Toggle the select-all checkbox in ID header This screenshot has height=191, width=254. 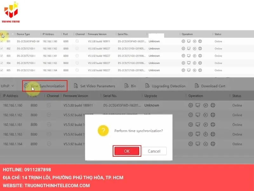[2, 34]
